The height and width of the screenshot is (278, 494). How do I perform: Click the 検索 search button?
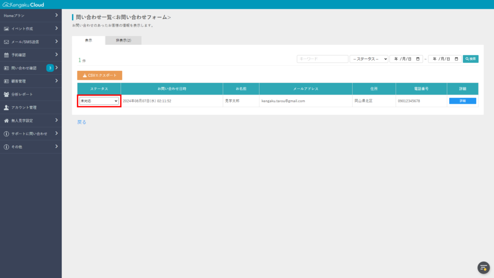471,59
